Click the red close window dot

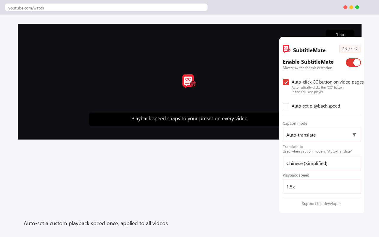click(x=345, y=7)
